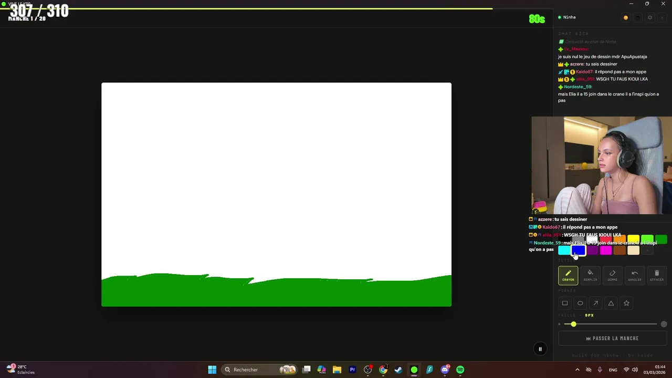
Task: Open Google Chrome from the taskbar
Action: (x=383, y=370)
